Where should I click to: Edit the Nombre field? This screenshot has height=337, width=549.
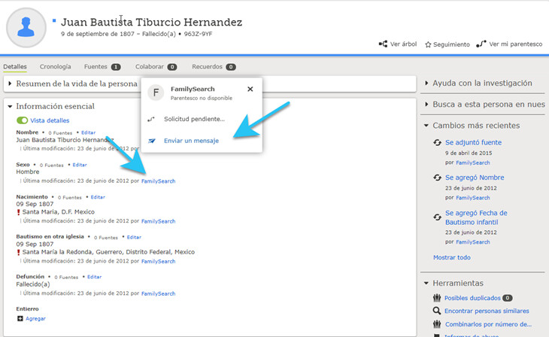point(88,132)
